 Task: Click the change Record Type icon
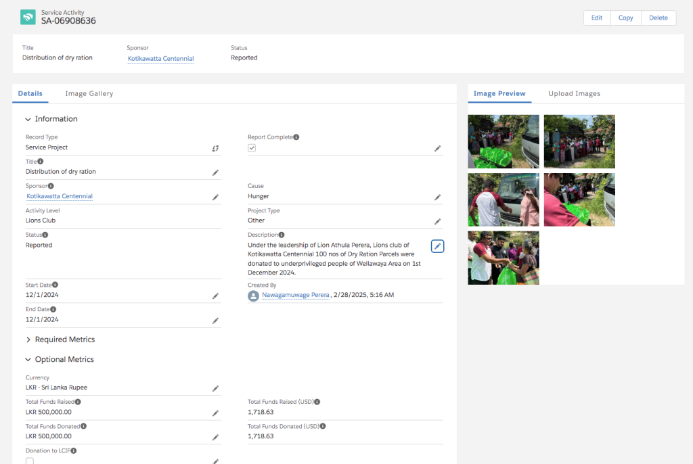tap(215, 149)
